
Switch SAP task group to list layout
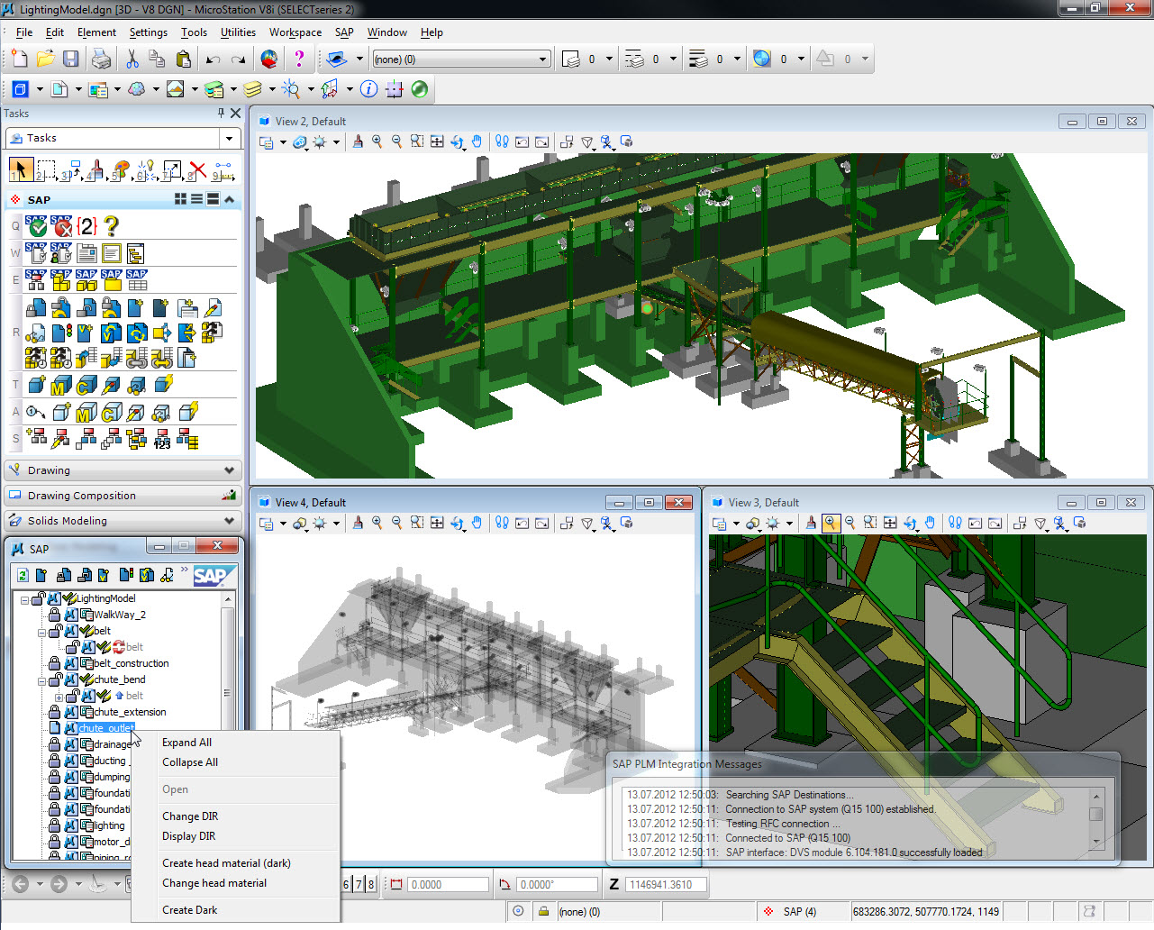point(196,199)
